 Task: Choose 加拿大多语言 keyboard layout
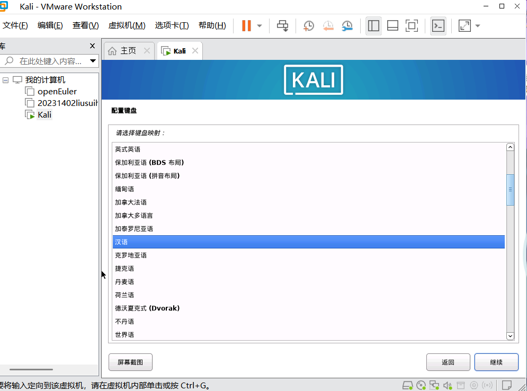click(309, 216)
